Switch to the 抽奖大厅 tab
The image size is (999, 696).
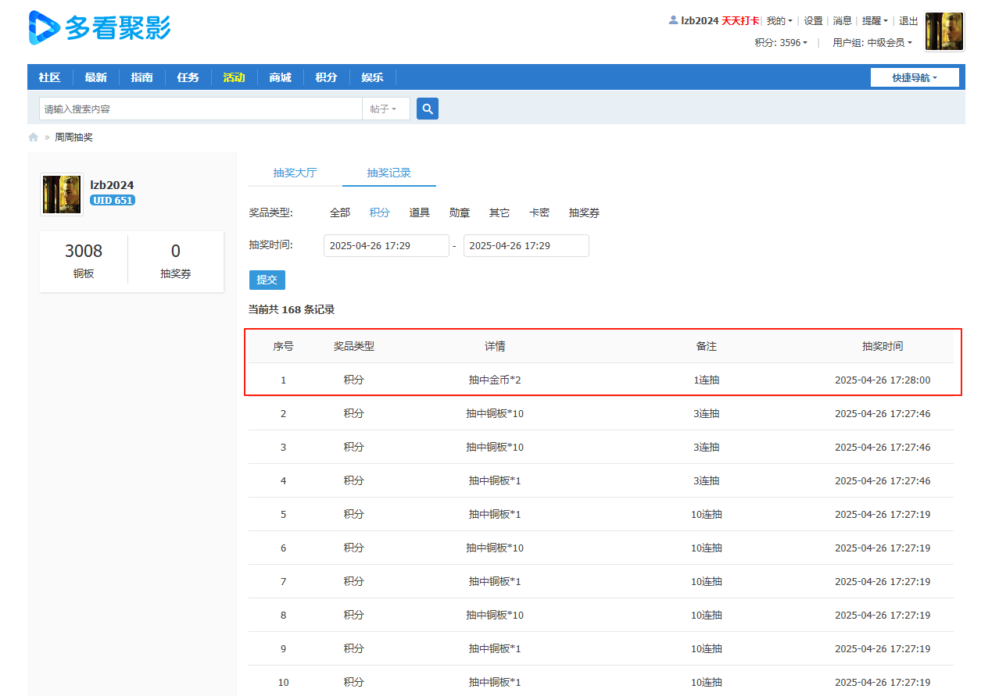295,173
